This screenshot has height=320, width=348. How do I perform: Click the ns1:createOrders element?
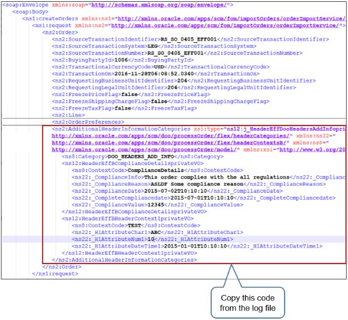pos(50,19)
